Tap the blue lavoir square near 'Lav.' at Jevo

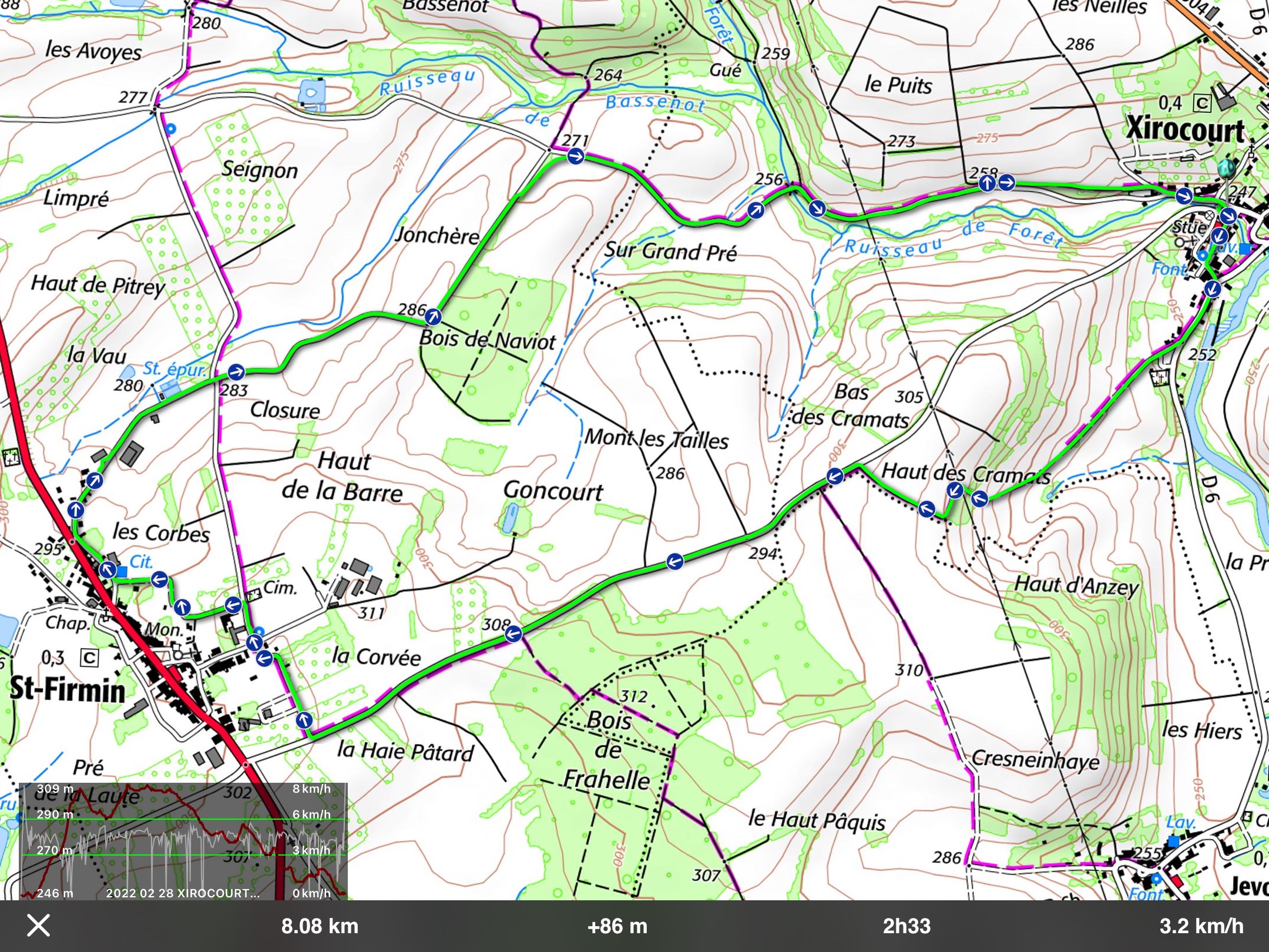(x=1173, y=842)
